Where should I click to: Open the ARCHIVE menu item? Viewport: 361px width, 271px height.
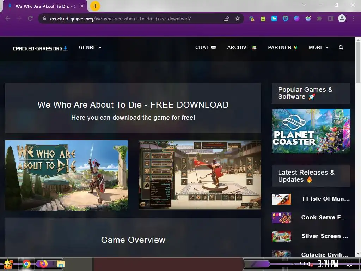point(242,48)
